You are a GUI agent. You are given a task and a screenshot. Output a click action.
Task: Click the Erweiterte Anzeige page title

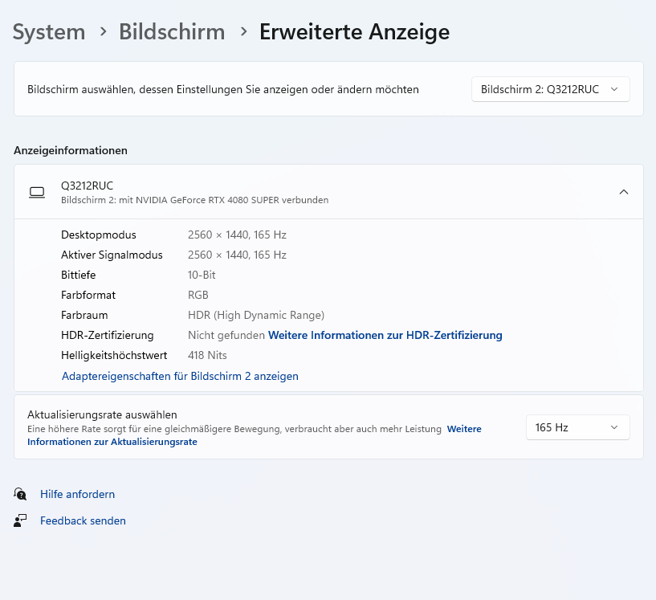pos(354,32)
